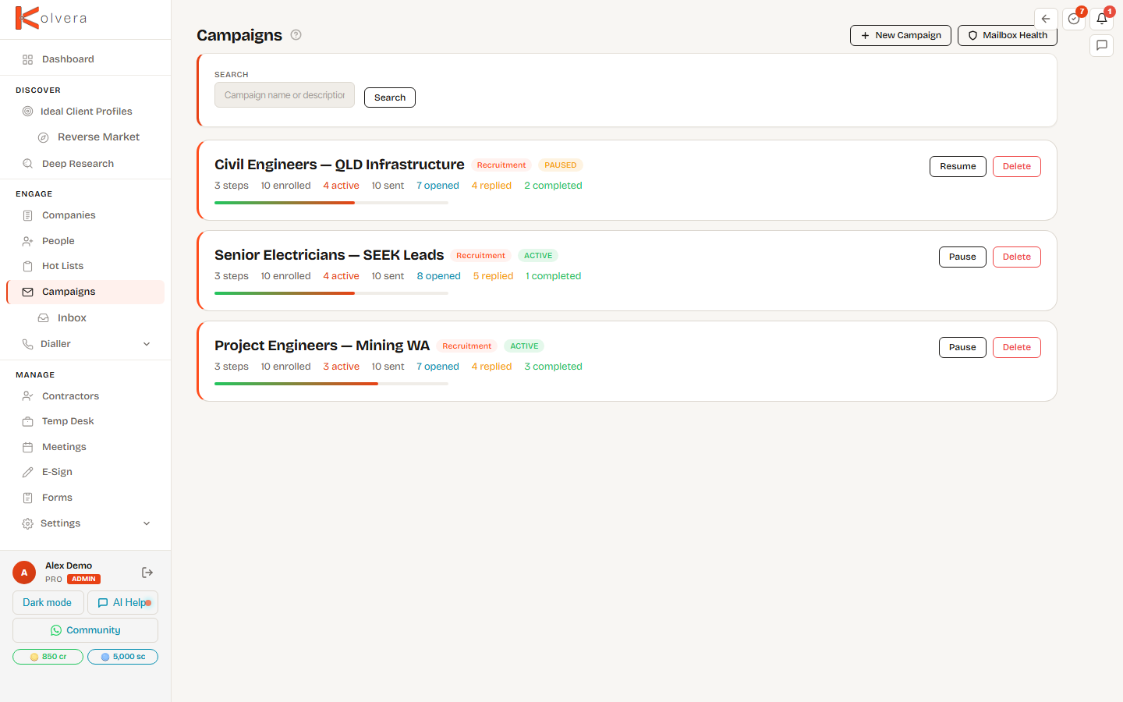Image resolution: width=1123 pixels, height=702 pixels.
Task: Open the tasks checkmark icon with badge 7
Action: tap(1074, 19)
